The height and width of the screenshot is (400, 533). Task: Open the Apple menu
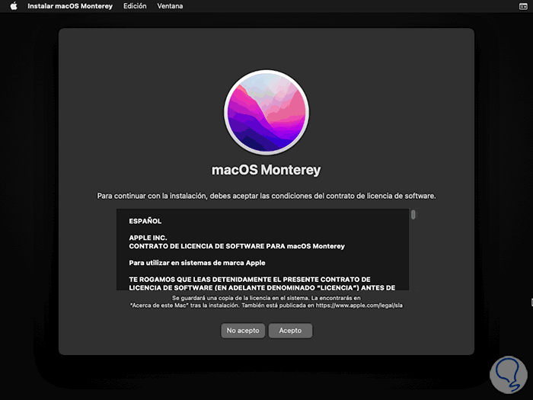click(x=14, y=6)
